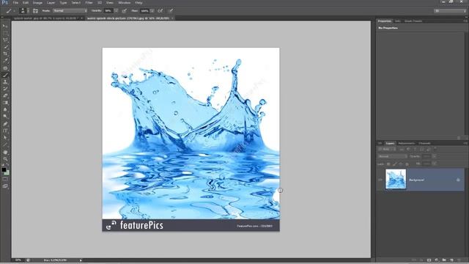Add a layer mask
The width and height of the screenshot is (469, 264).
click(x=429, y=260)
